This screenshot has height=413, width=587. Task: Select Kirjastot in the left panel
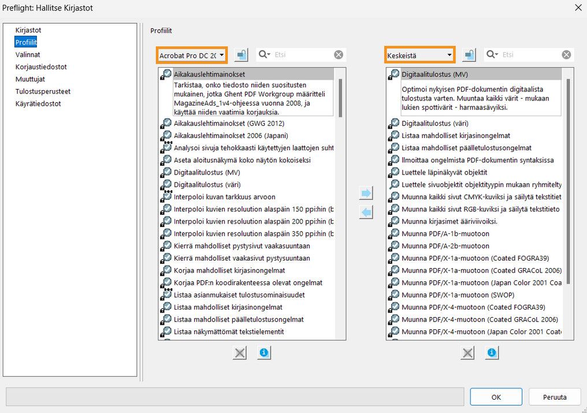[28, 30]
